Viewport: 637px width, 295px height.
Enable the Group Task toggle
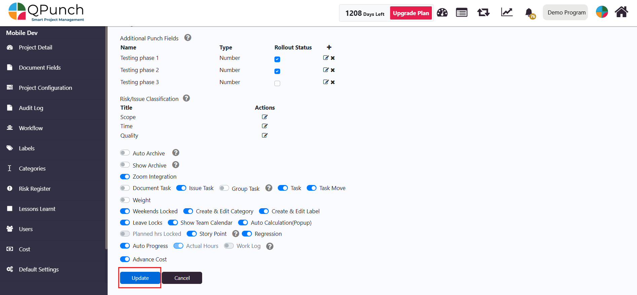tap(224, 188)
